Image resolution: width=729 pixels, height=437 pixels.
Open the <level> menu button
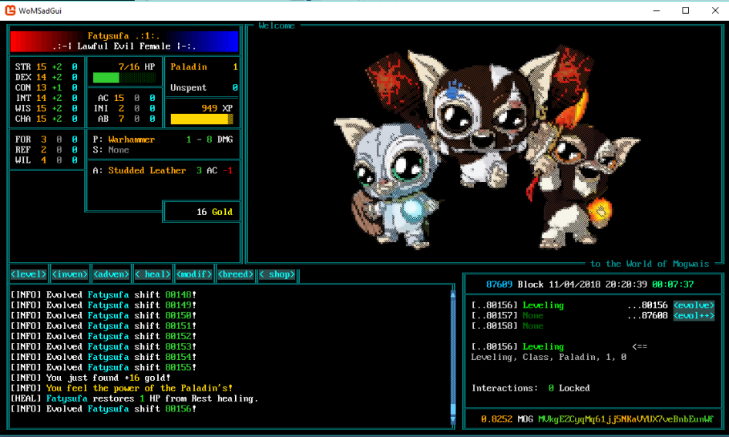tap(29, 274)
